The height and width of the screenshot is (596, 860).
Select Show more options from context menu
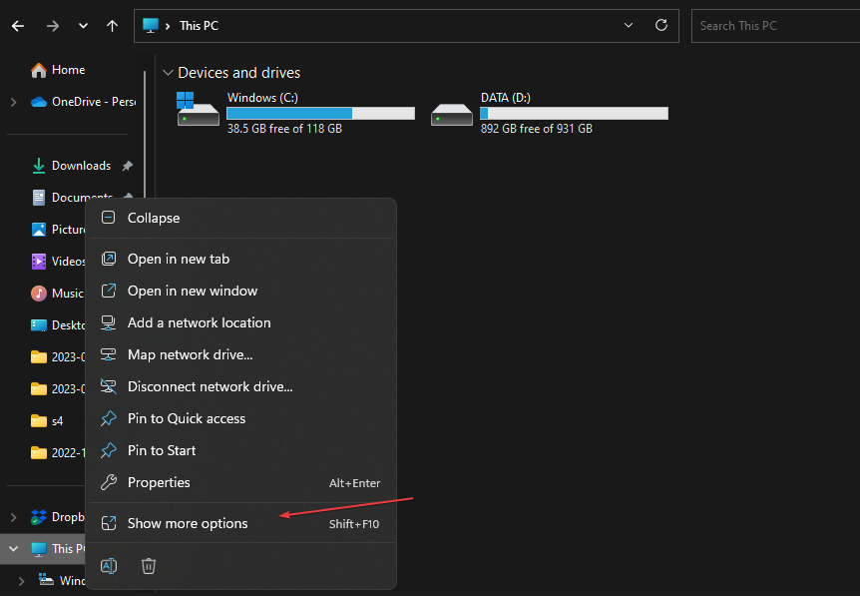(190, 522)
